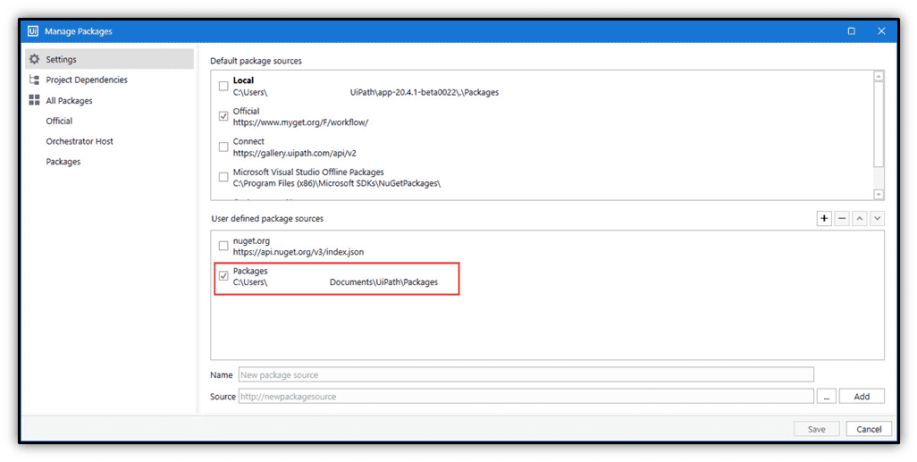Click the Name input field
This screenshot has width=917, height=462.
point(526,374)
